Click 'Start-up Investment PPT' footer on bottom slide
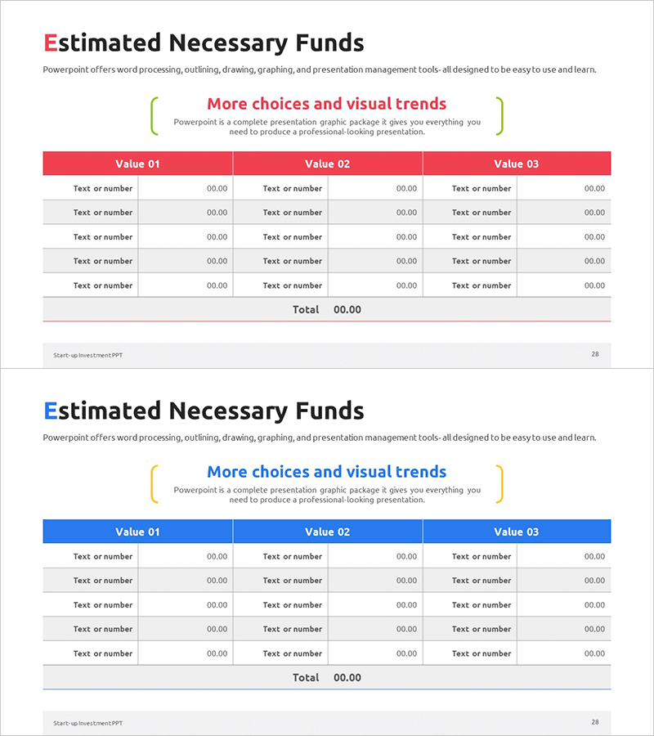This screenshot has height=736, width=654. click(x=87, y=723)
